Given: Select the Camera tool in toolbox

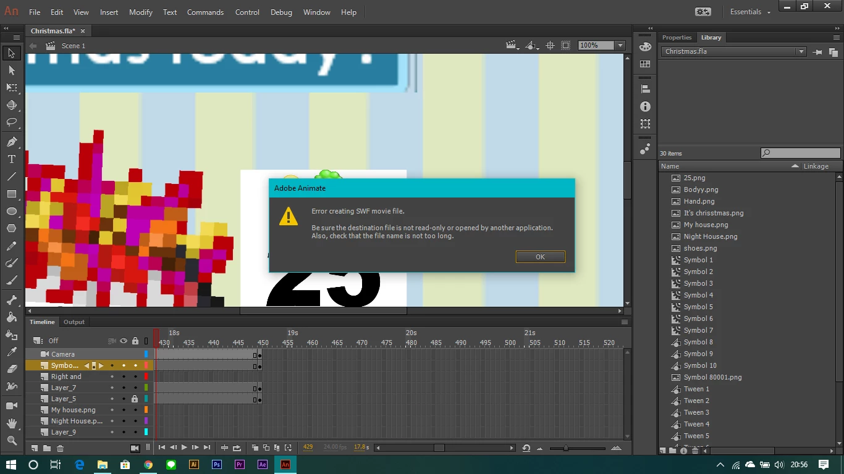Looking at the screenshot, I should 11,406.
